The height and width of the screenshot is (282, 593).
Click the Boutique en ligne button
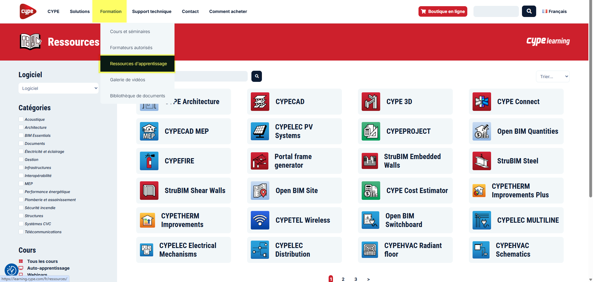coord(443,11)
